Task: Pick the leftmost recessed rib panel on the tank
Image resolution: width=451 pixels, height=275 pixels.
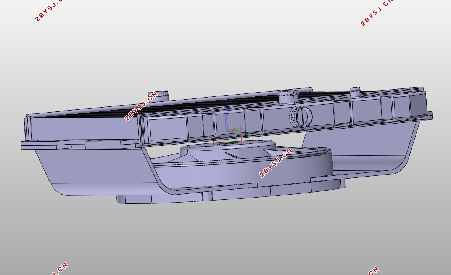Action: tap(168, 128)
